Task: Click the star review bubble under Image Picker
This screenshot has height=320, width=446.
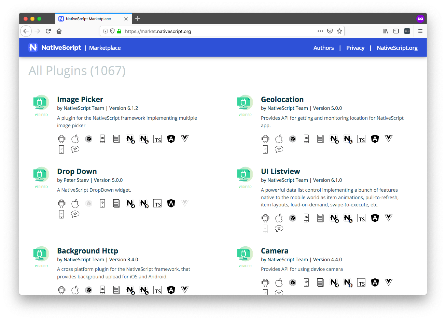Action: (75, 149)
